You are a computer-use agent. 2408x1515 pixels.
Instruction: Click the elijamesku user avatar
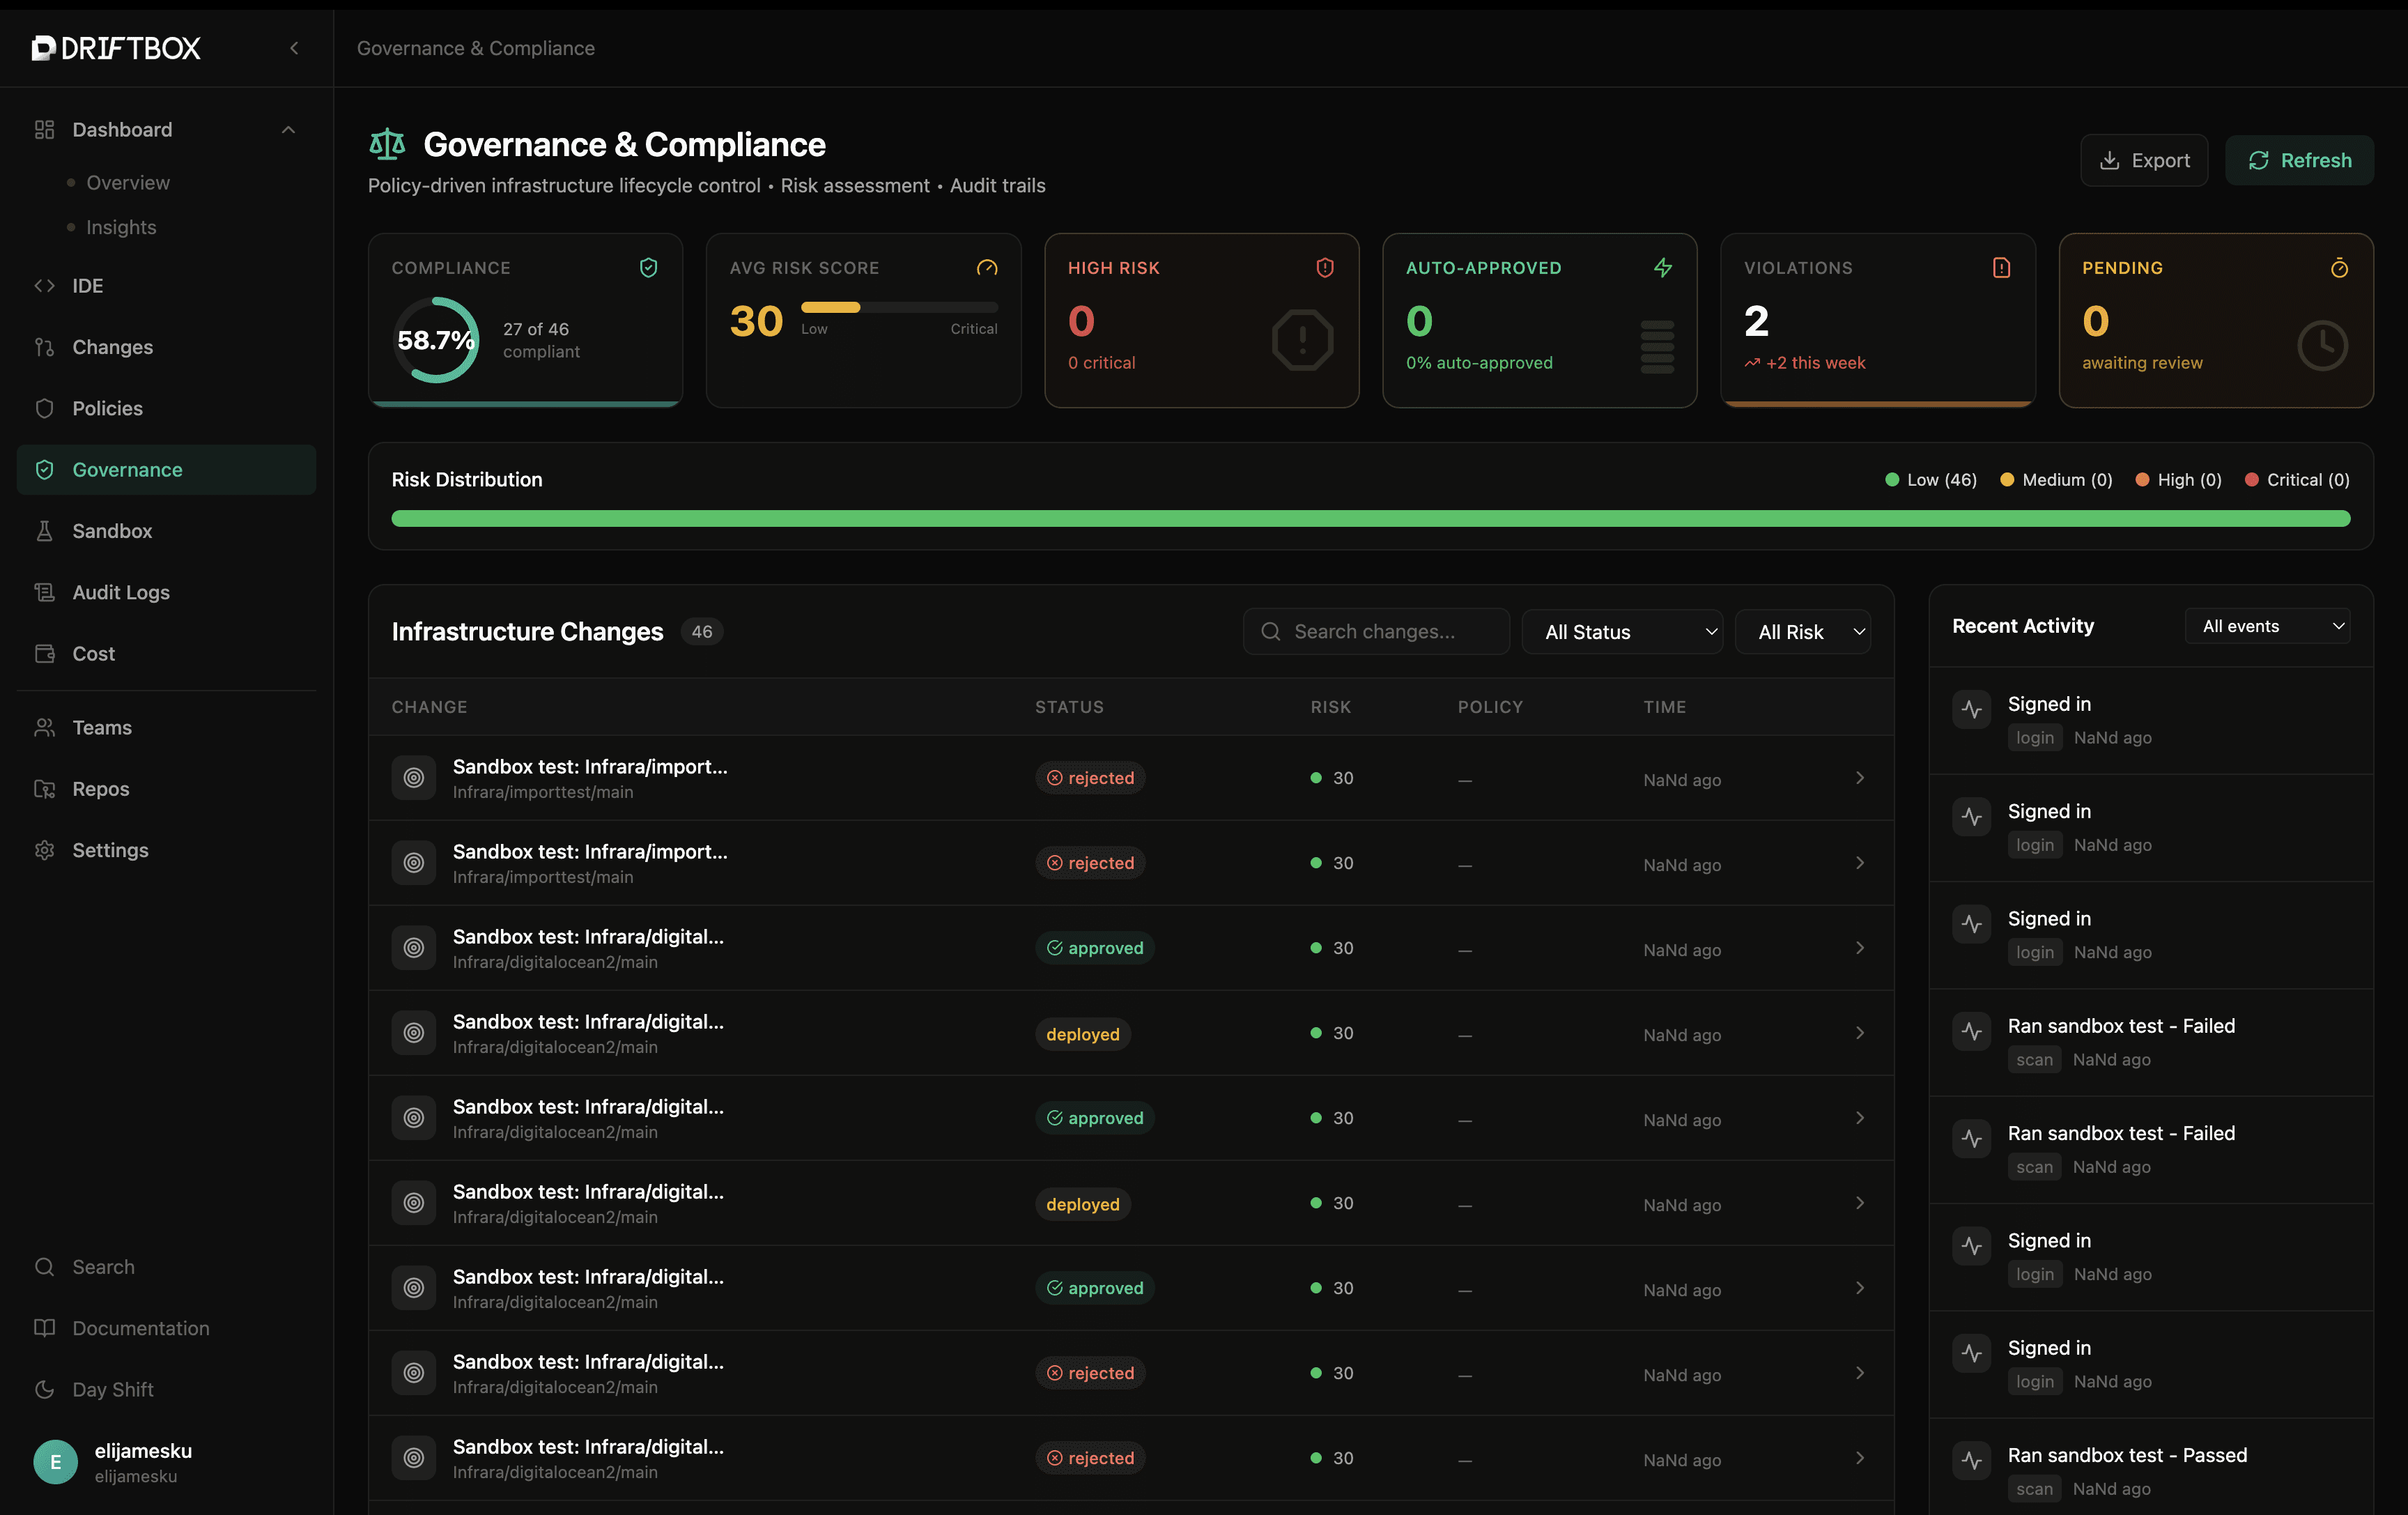tap(55, 1462)
